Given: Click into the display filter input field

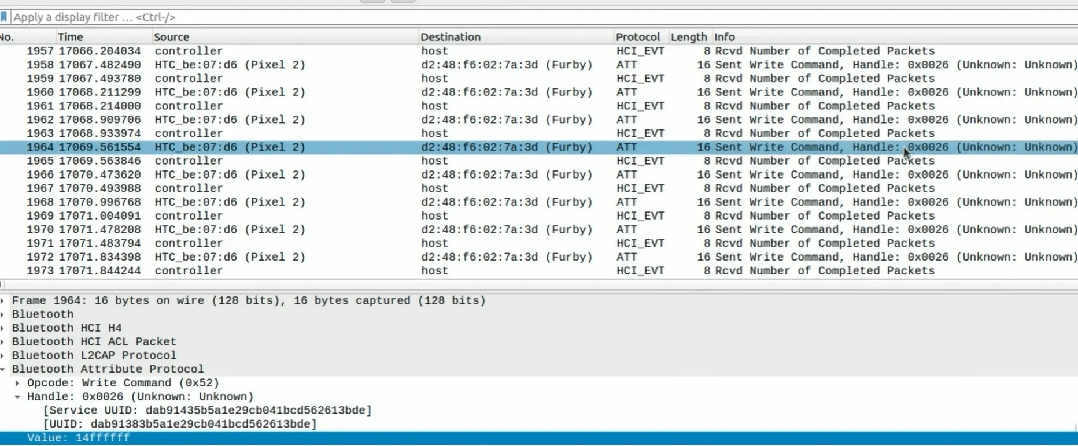Looking at the screenshot, I should (x=520, y=17).
